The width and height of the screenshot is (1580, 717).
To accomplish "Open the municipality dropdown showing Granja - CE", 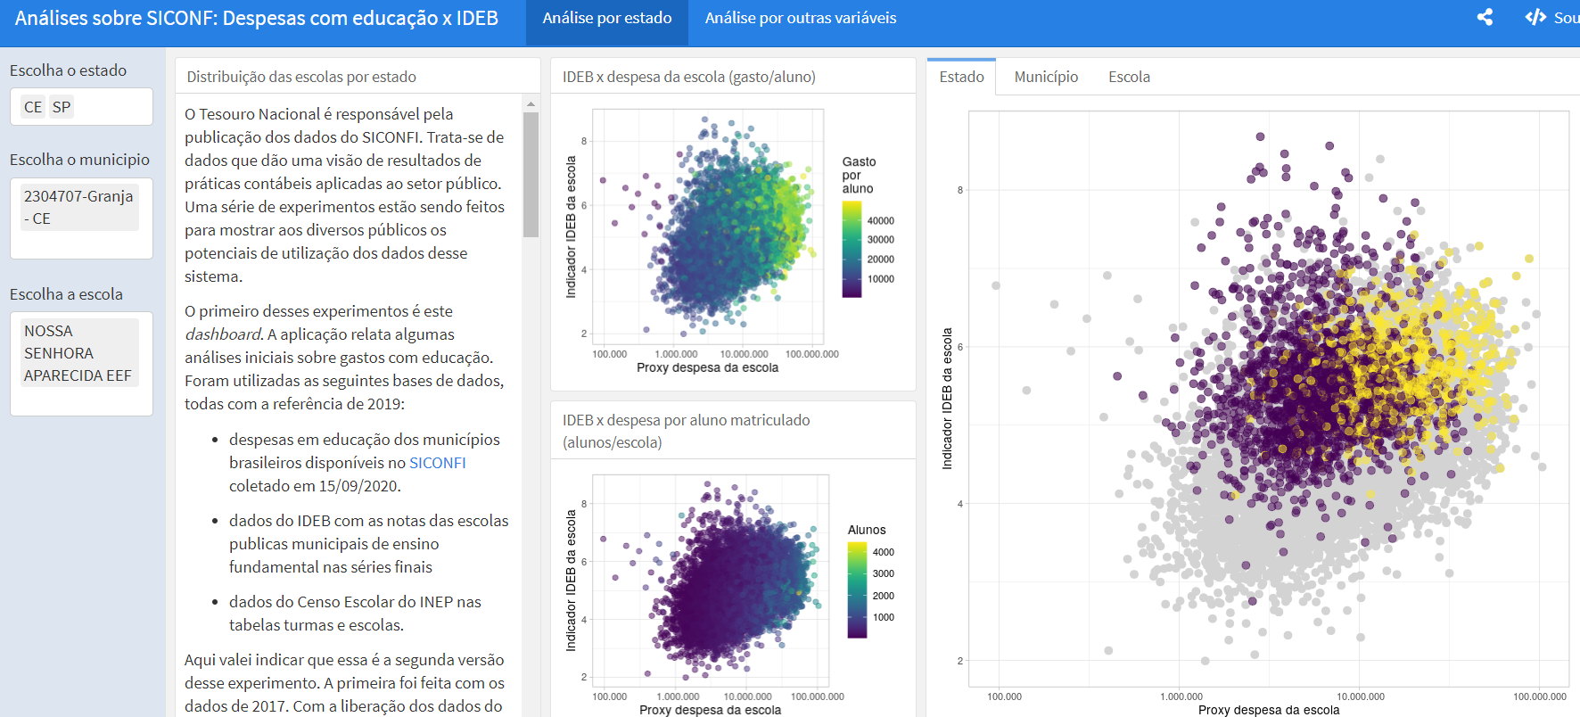I will tap(80, 208).
